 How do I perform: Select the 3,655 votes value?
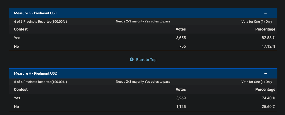point(181,38)
